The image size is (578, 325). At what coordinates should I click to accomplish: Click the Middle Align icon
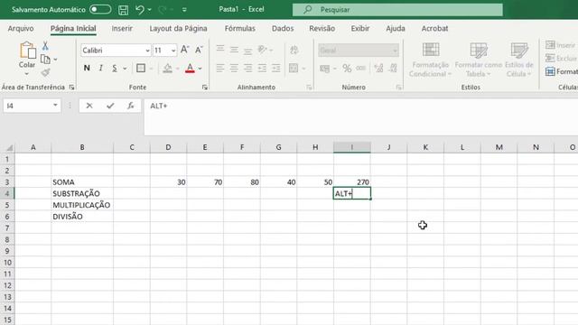[234, 50]
